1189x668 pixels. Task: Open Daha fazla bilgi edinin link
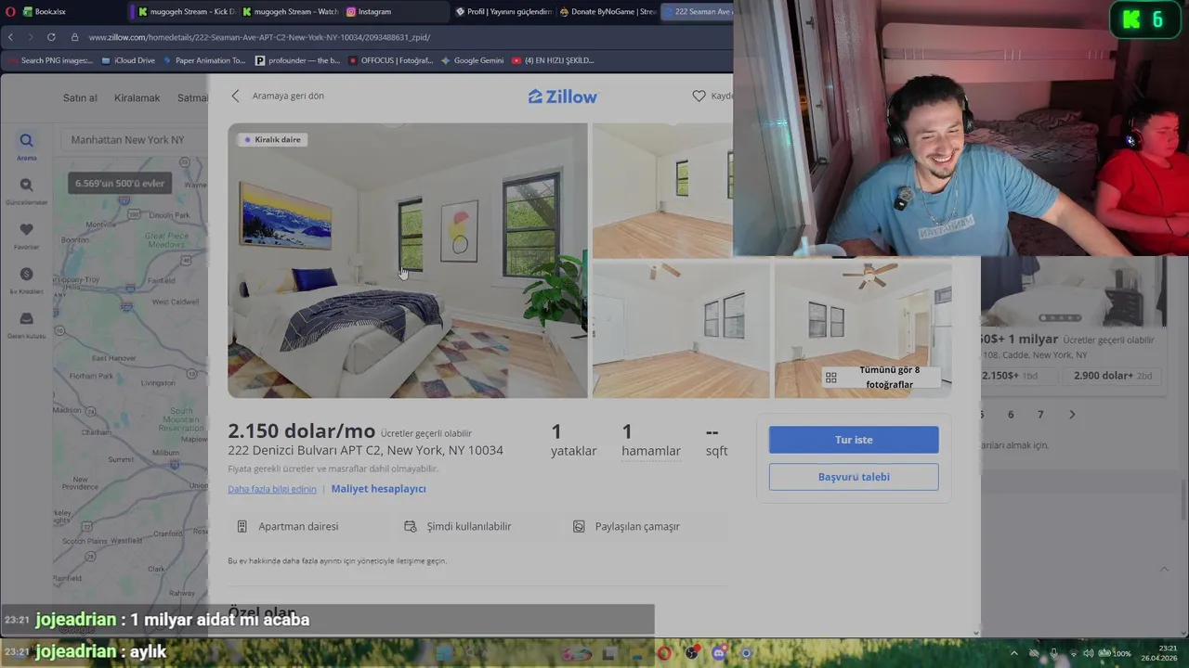(272, 489)
